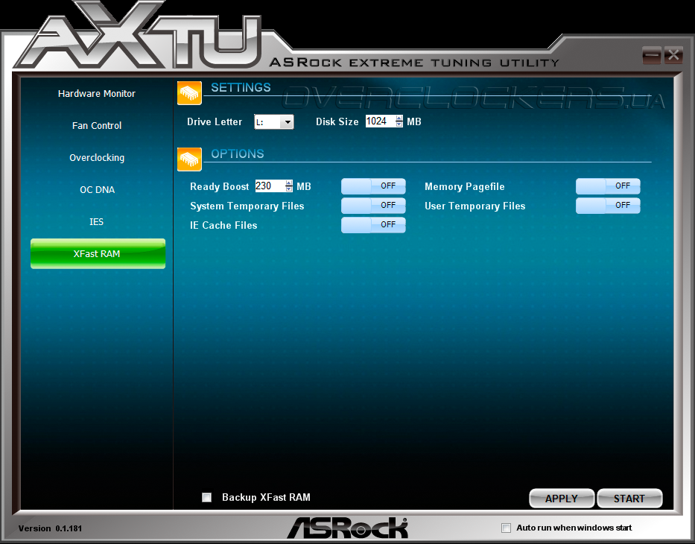Increase Disk Size with up arrow
695x544 pixels.
(x=399, y=118)
